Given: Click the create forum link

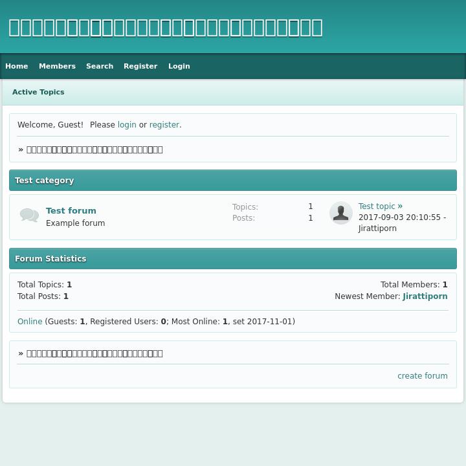Looking at the screenshot, I should coord(423,376).
